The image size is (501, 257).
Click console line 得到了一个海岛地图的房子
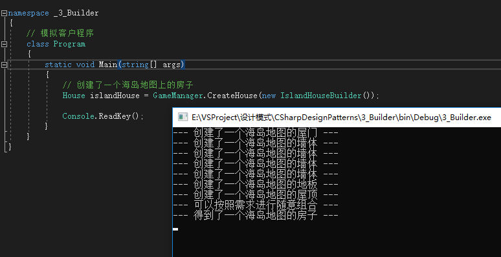click(255, 216)
